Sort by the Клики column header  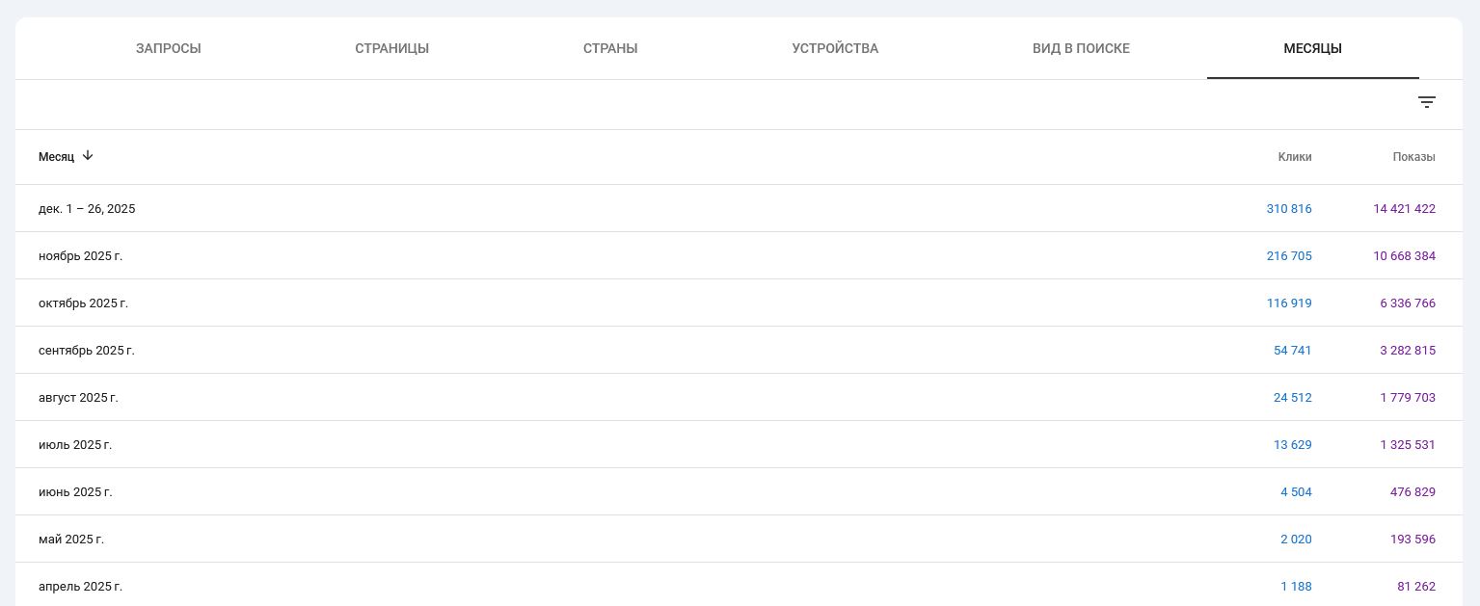tap(1294, 157)
